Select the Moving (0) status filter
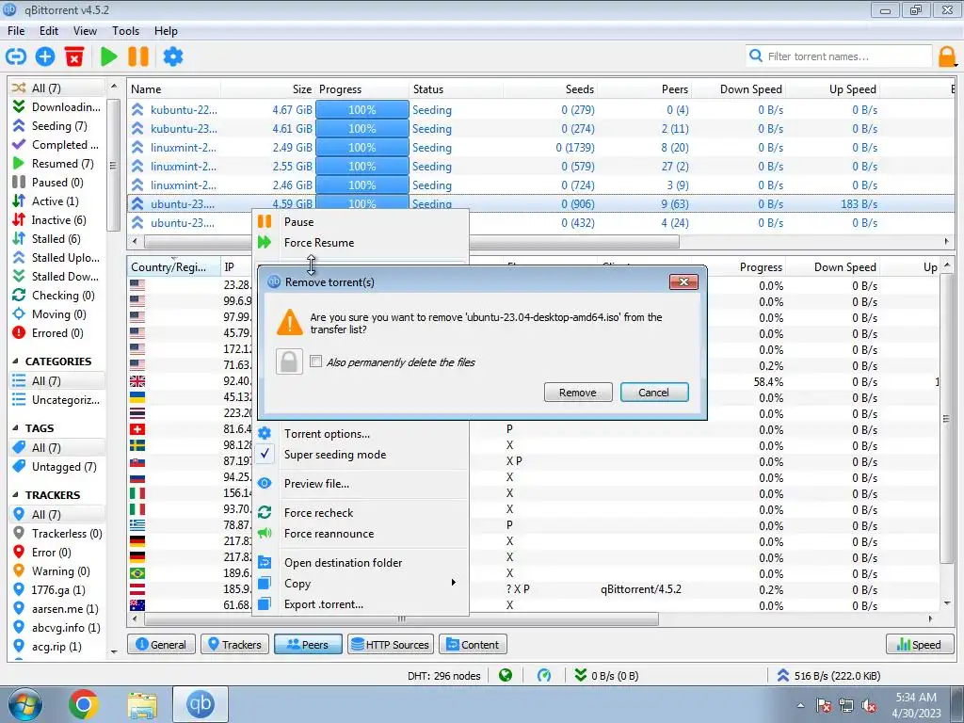Viewport: 964px width, 723px height. (56, 314)
